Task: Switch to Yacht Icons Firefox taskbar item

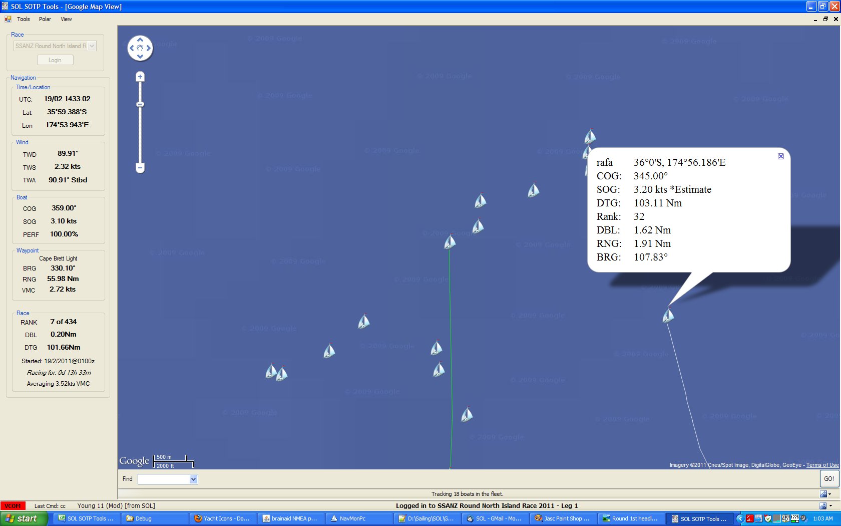Action: 223,518
